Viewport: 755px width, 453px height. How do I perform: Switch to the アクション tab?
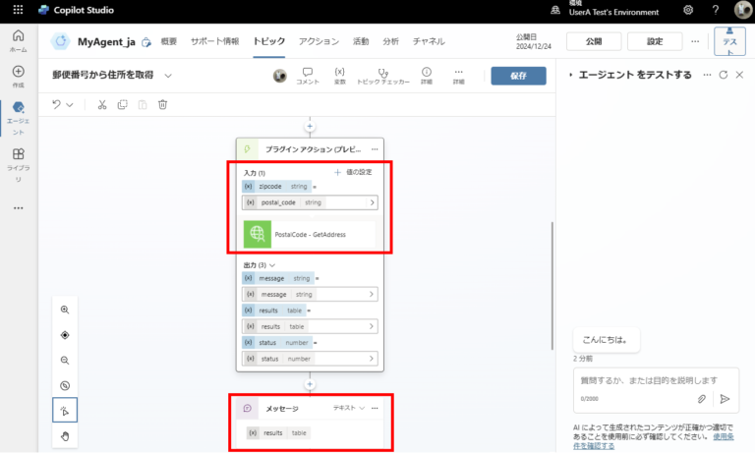319,41
